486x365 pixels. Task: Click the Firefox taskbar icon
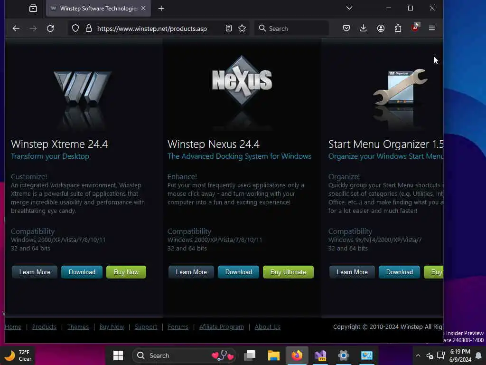pyautogui.click(x=297, y=355)
